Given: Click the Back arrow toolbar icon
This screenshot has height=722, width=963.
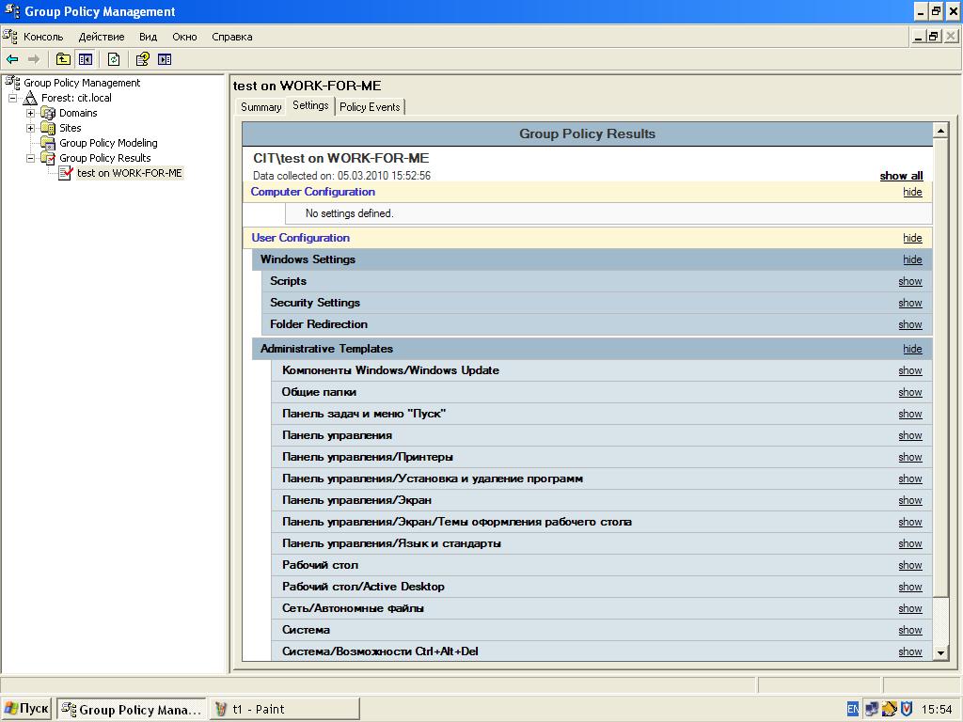Looking at the screenshot, I should tap(12, 59).
